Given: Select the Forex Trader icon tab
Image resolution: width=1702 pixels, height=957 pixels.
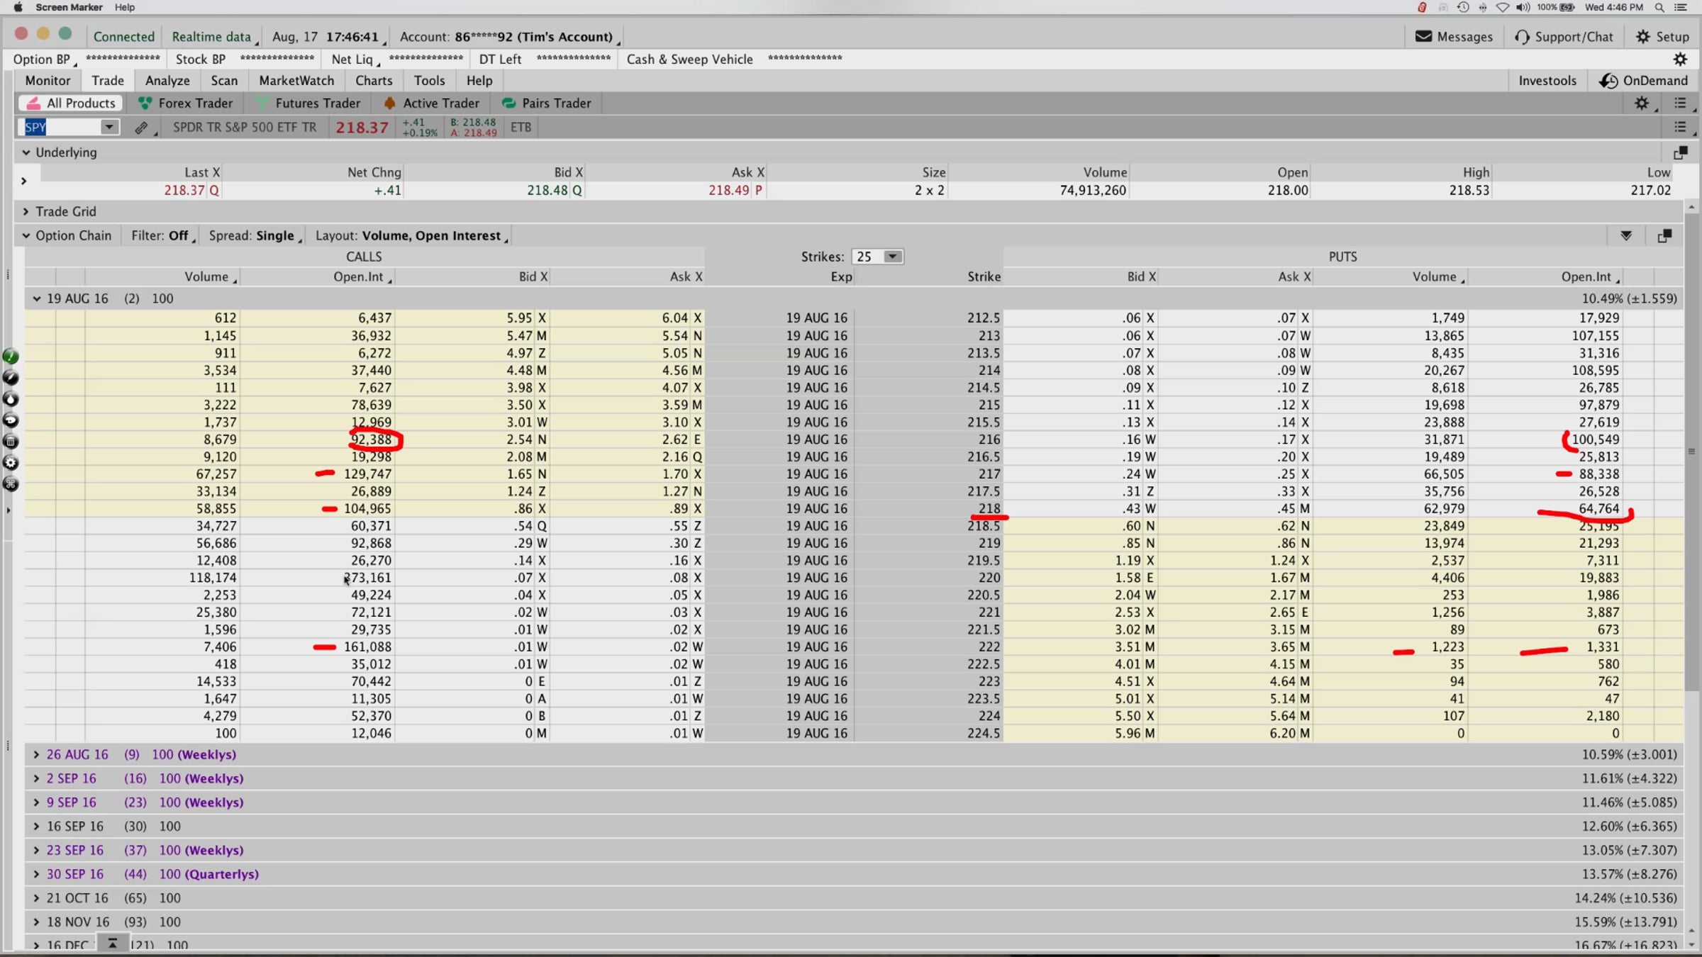Looking at the screenshot, I should pyautogui.click(x=145, y=103).
